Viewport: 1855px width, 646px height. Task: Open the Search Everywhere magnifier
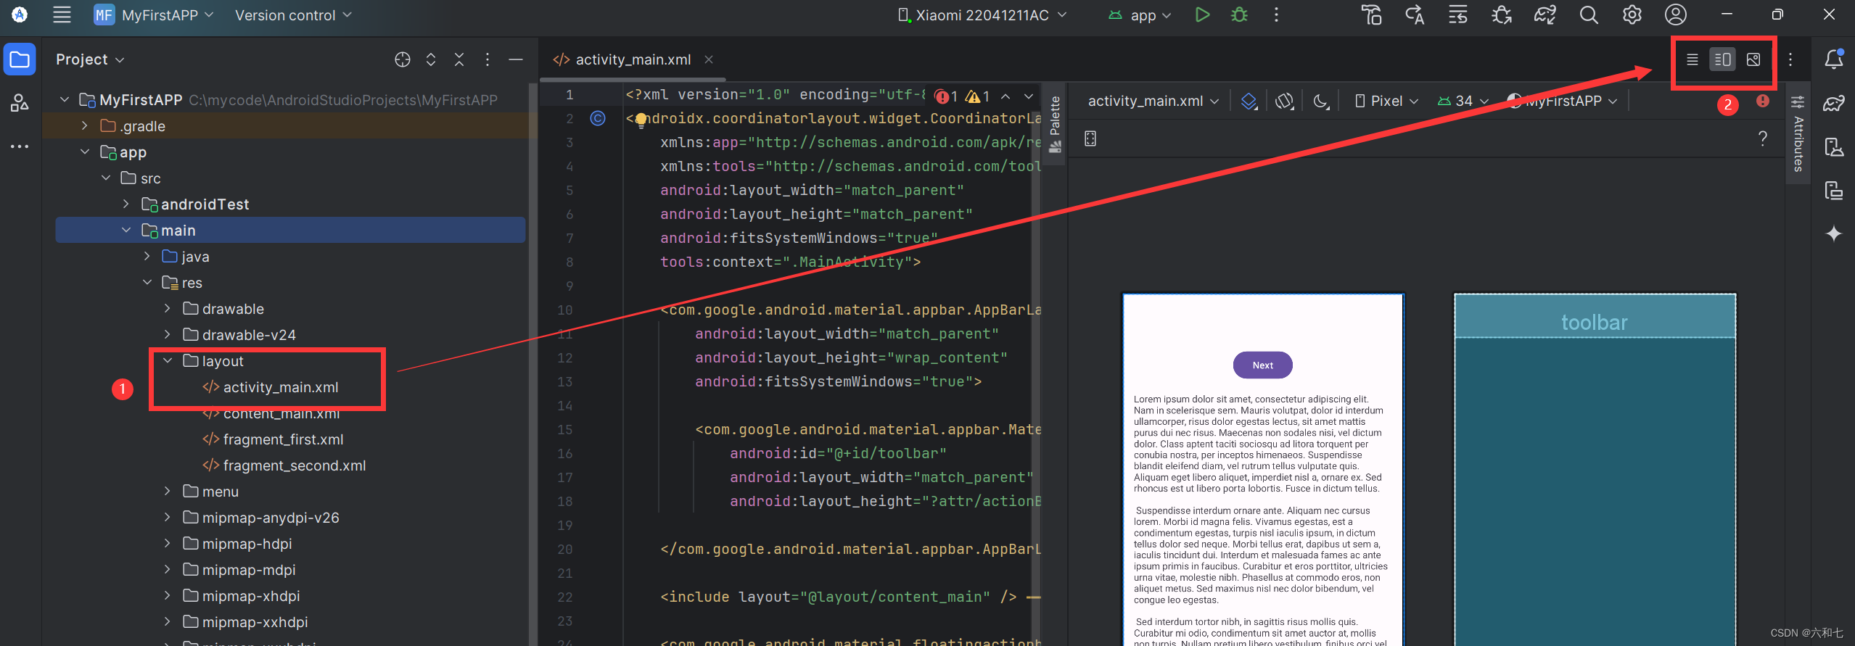point(1589,15)
